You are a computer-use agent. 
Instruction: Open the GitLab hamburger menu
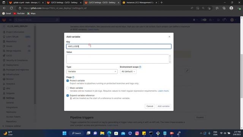10,20
